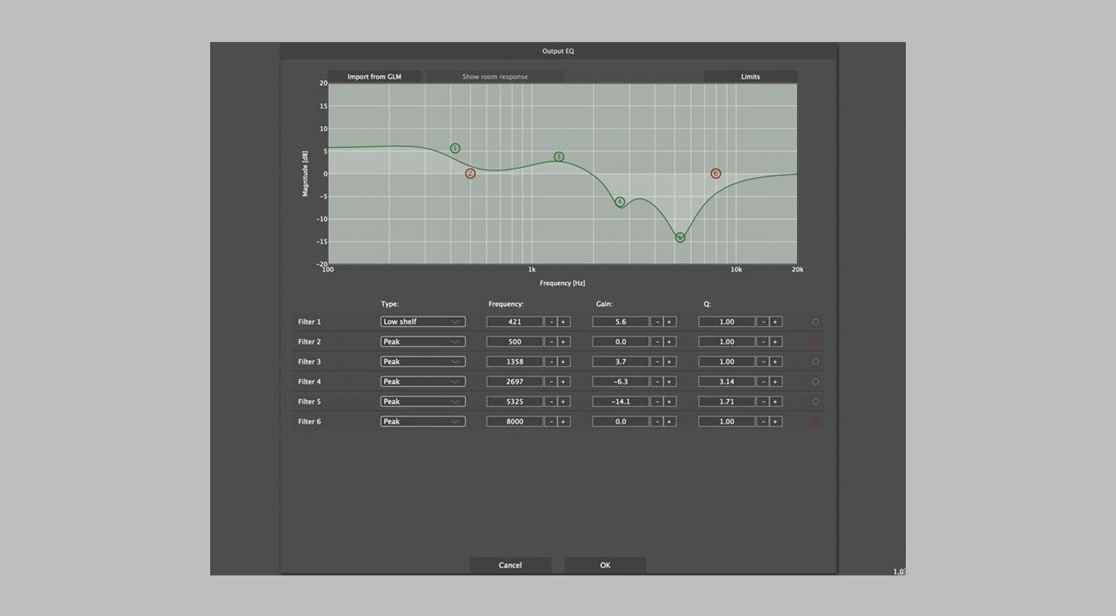This screenshot has height=616, width=1116.
Task: Decrease Filter 2 Q with minus
Action: (763, 341)
